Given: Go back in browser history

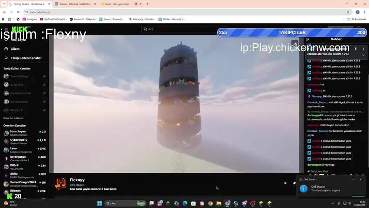Looking at the screenshot, I should pyautogui.click(x=4, y=12).
